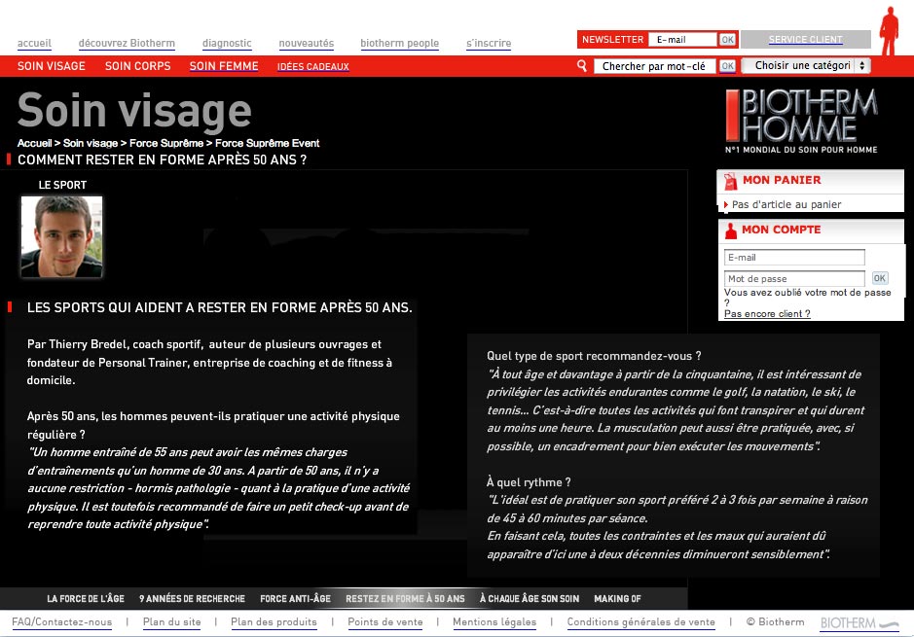Open Plan des produits footer link
The width and height of the screenshot is (914, 637).
click(x=274, y=621)
